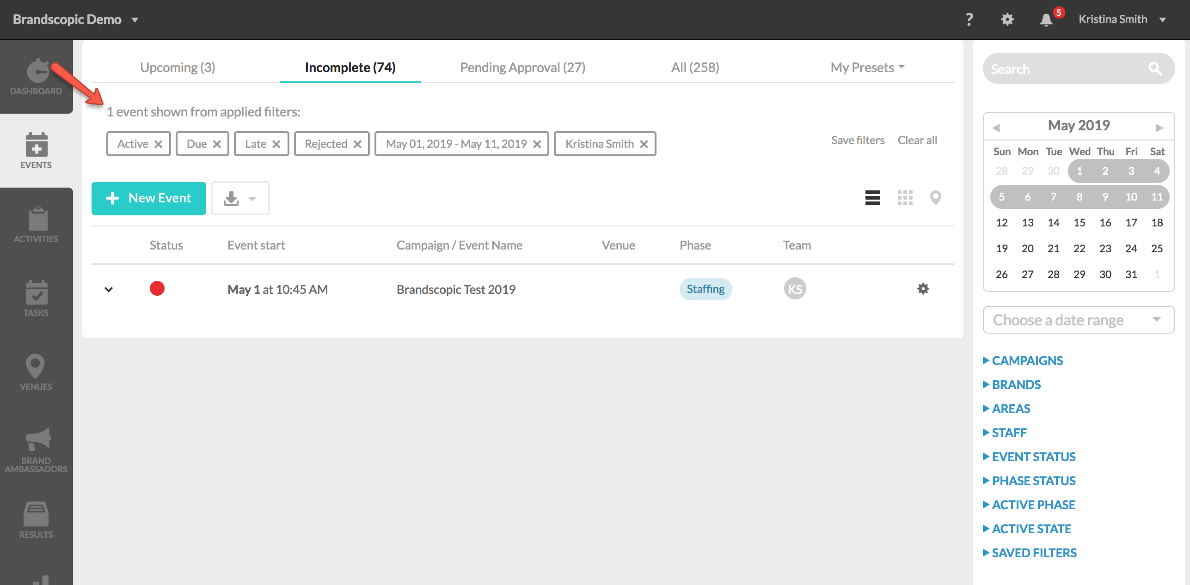Select May 11 in the calendar

point(1157,197)
